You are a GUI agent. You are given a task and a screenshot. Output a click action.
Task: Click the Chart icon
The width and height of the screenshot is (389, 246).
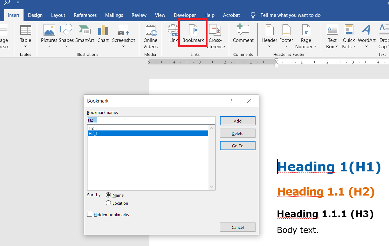tap(103, 30)
